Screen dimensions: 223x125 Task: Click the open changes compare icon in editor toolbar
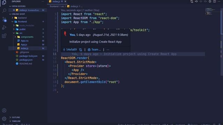[x=192, y=1]
